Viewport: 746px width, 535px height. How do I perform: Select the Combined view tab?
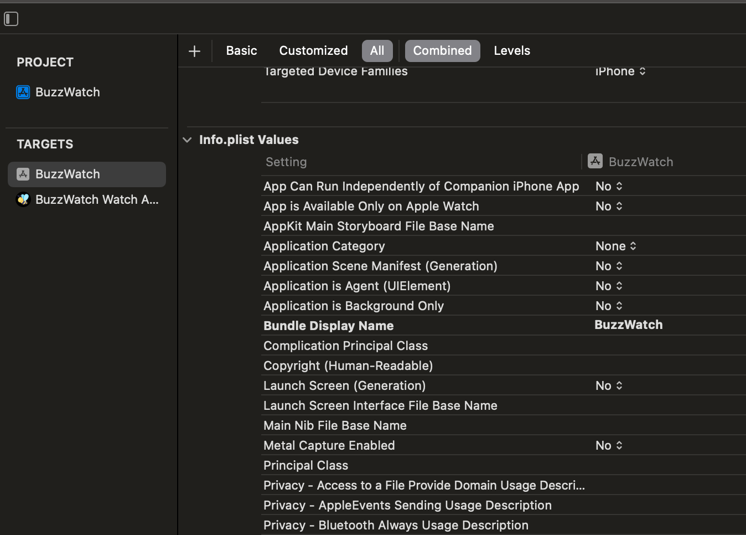[443, 50]
